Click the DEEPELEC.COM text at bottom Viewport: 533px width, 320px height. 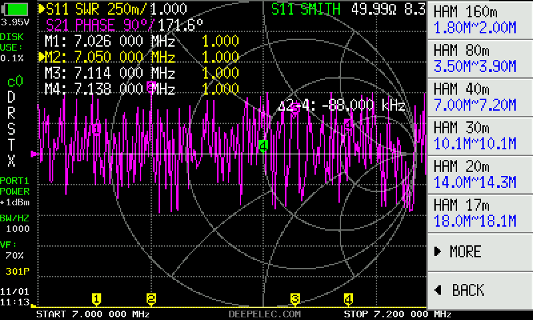click(265, 314)
